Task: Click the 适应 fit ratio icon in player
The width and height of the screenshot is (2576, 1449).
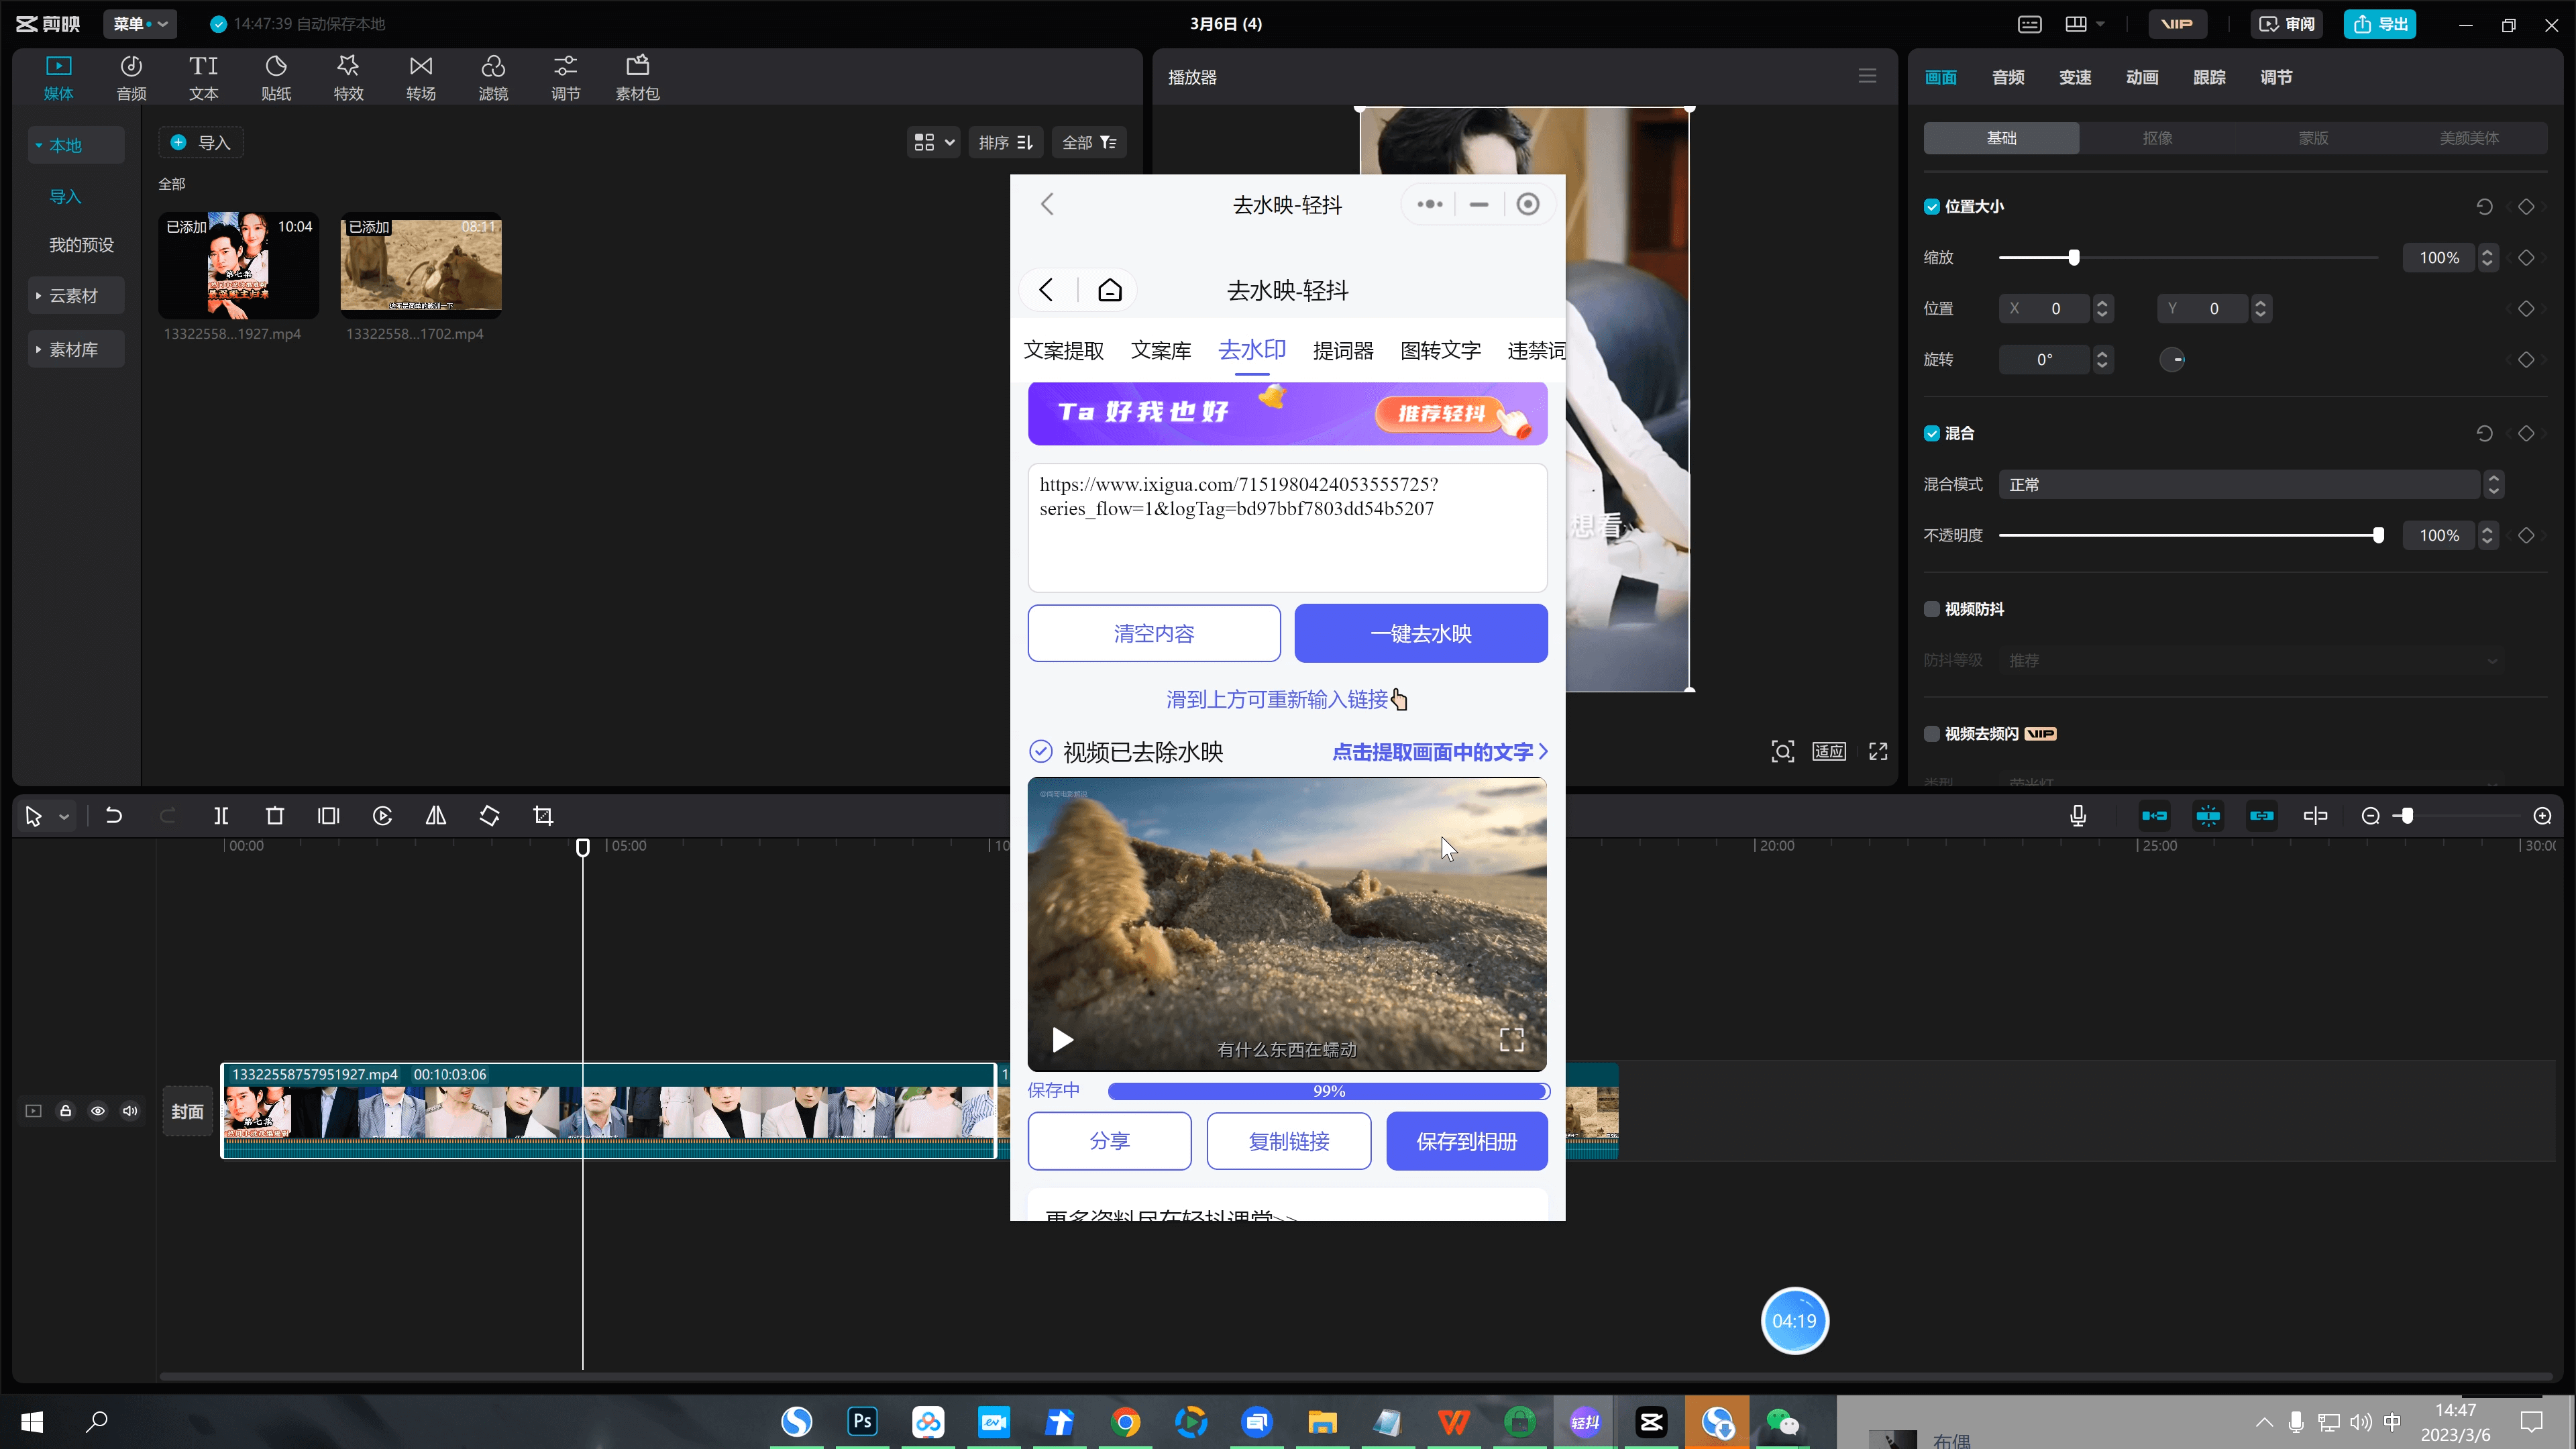Action: [x=1829, y=751]
